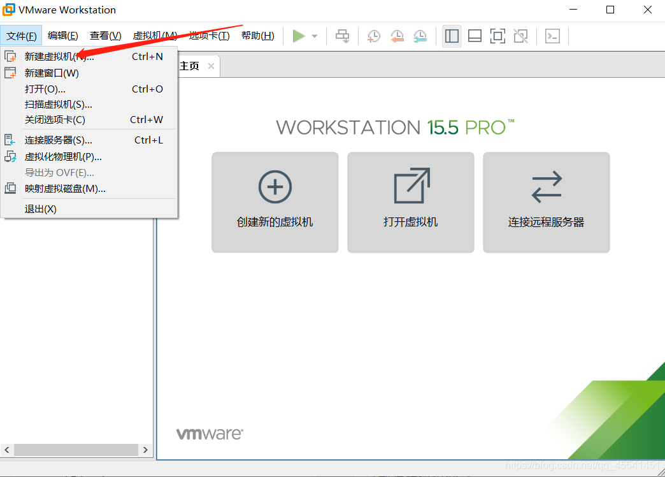Click the disabled 导出为 OVF(E)... menu entry

(89, 172)
